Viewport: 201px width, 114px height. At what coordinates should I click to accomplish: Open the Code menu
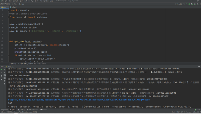point(22,1)
